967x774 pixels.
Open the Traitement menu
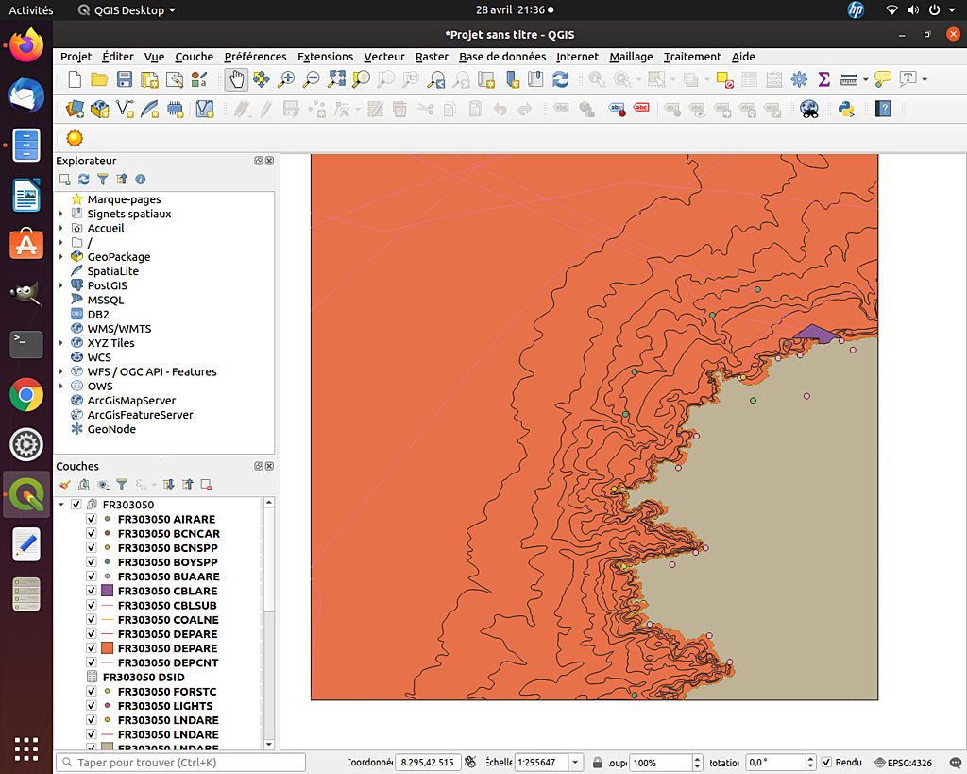point(692,57)
